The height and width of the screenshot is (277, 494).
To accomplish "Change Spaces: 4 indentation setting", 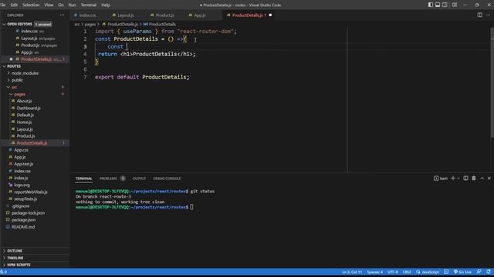I will pyautogui.click(x=374, y=272).
